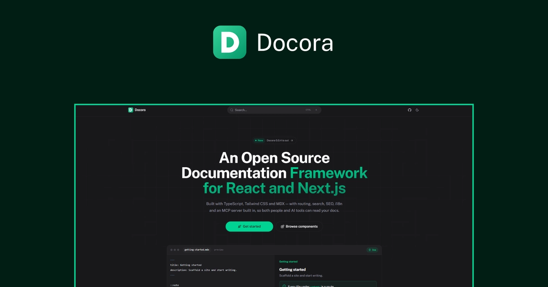Focus the Search... input field
This screenshot has height=287, width=548.
(274, 110)
